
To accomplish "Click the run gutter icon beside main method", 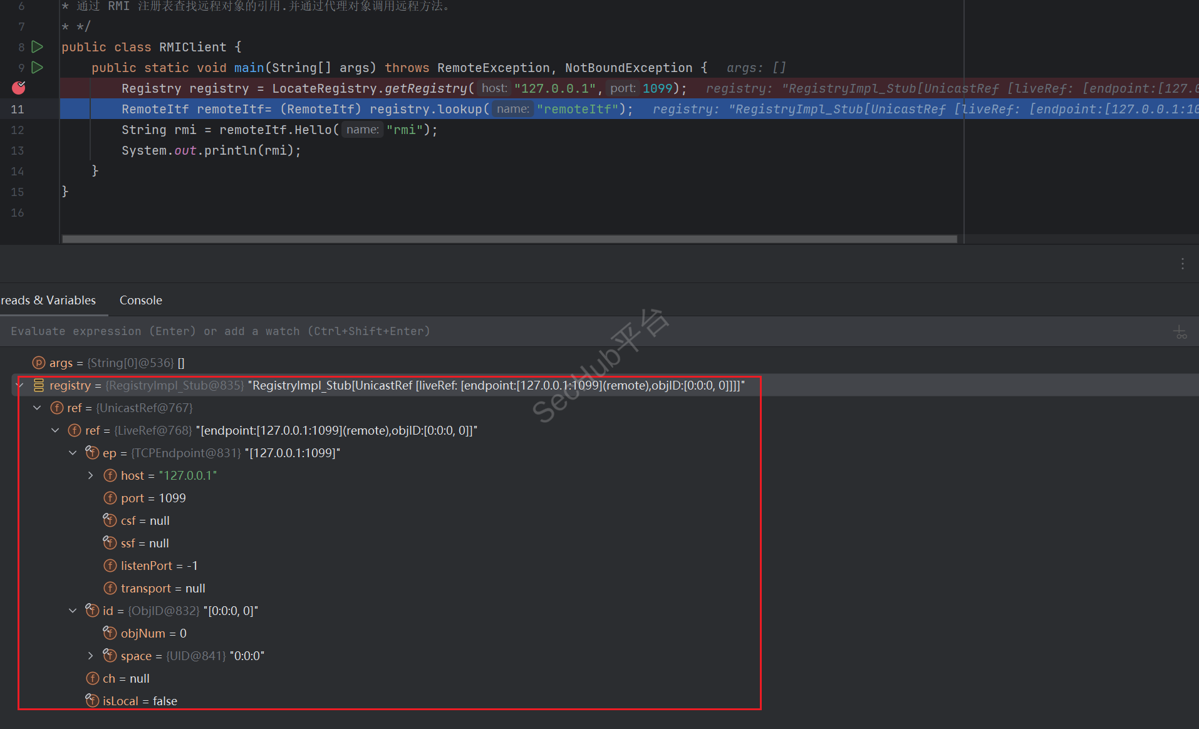I will (x=38, y=68).
